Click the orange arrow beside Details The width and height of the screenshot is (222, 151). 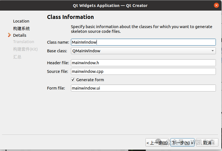pos(9,35)
